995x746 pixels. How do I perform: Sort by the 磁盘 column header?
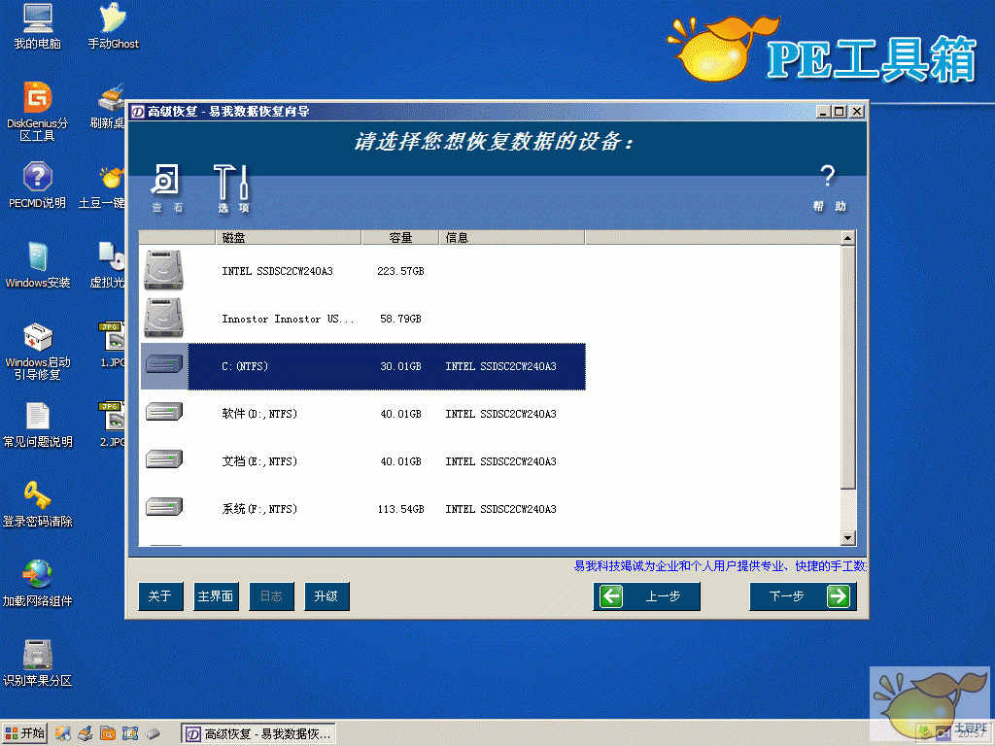click(x=288, y=238)
